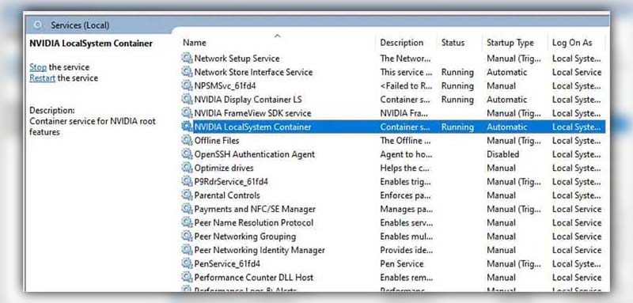Click gear icon for Peer Networking Grouping
Image resolution: width=633 pixels, height=303 pixels.
(x=187, y=237)
